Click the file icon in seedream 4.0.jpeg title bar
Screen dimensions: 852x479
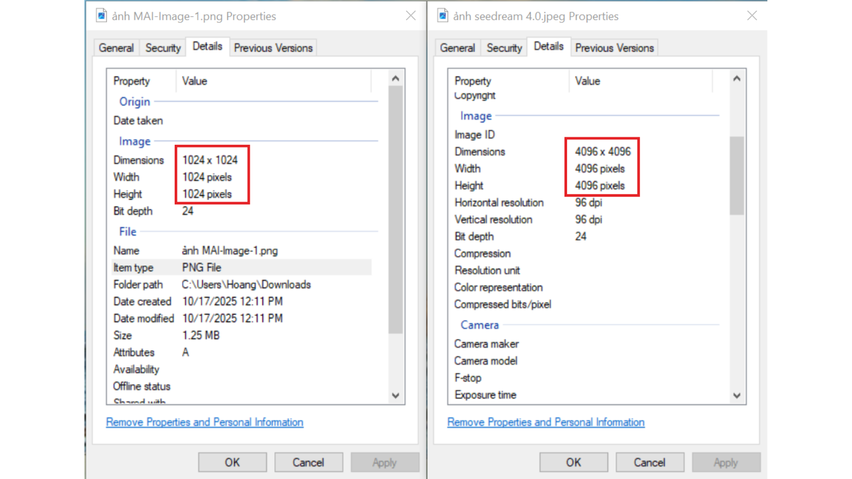pyautogui.click(x=443, y=15)
